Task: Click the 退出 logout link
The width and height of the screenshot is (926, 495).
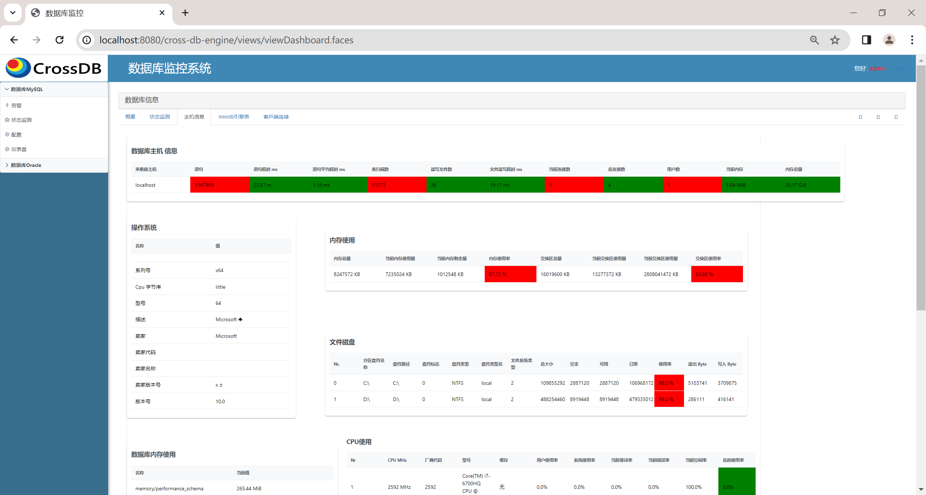Action: tap(900, 69)
